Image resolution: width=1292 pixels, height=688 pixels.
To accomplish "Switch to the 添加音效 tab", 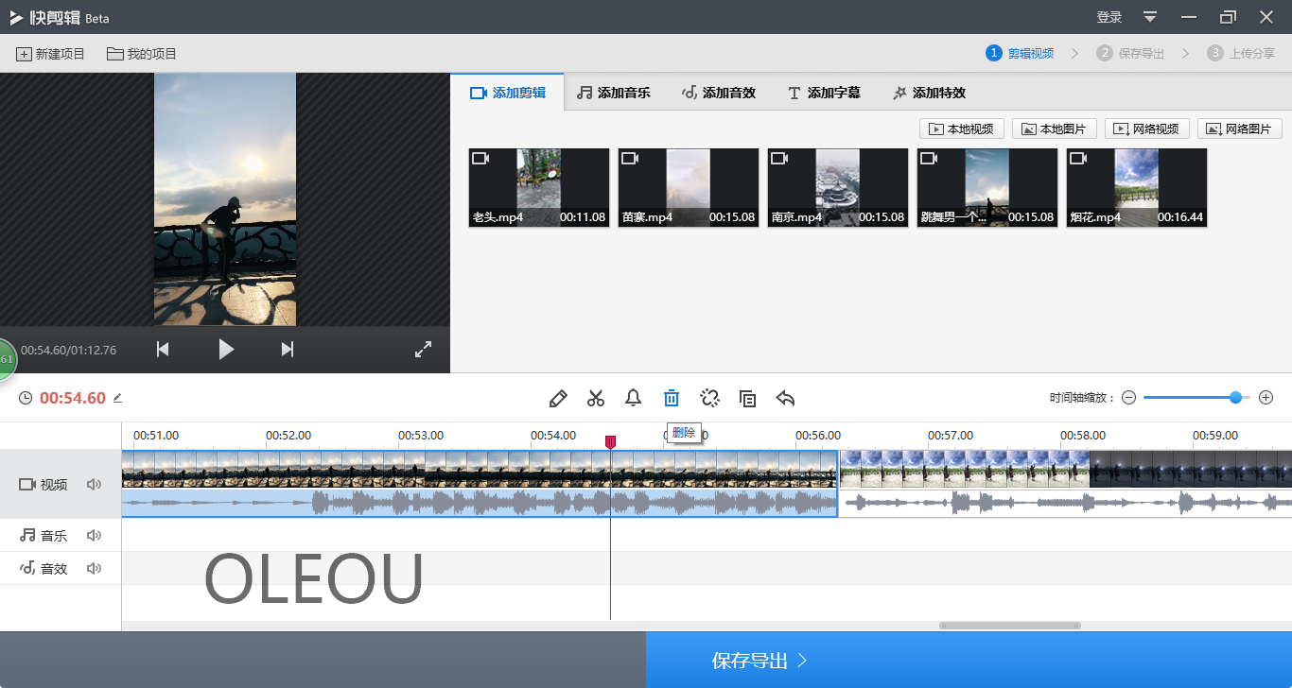I will click(719, 93).
